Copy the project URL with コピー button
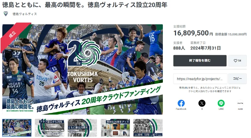 238,79
